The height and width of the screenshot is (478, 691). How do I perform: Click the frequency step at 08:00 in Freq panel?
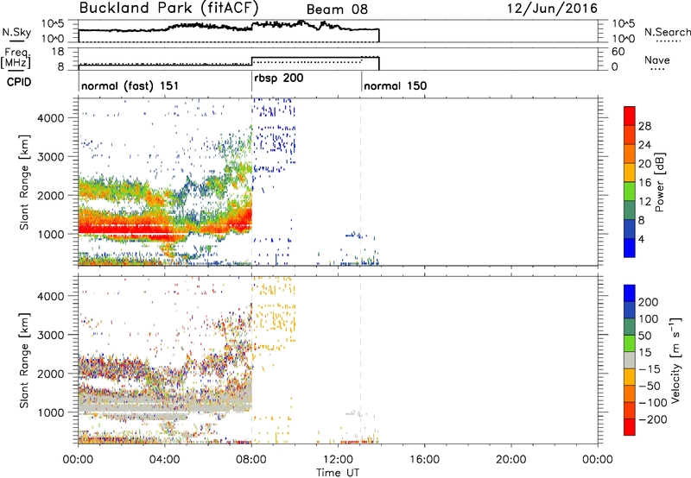point(251,61)
